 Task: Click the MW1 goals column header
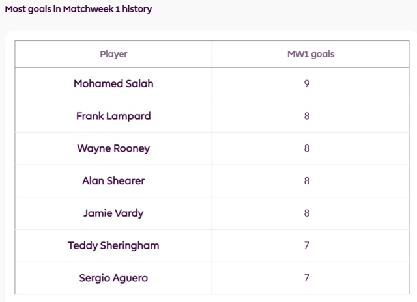click(x=311, y=54)
